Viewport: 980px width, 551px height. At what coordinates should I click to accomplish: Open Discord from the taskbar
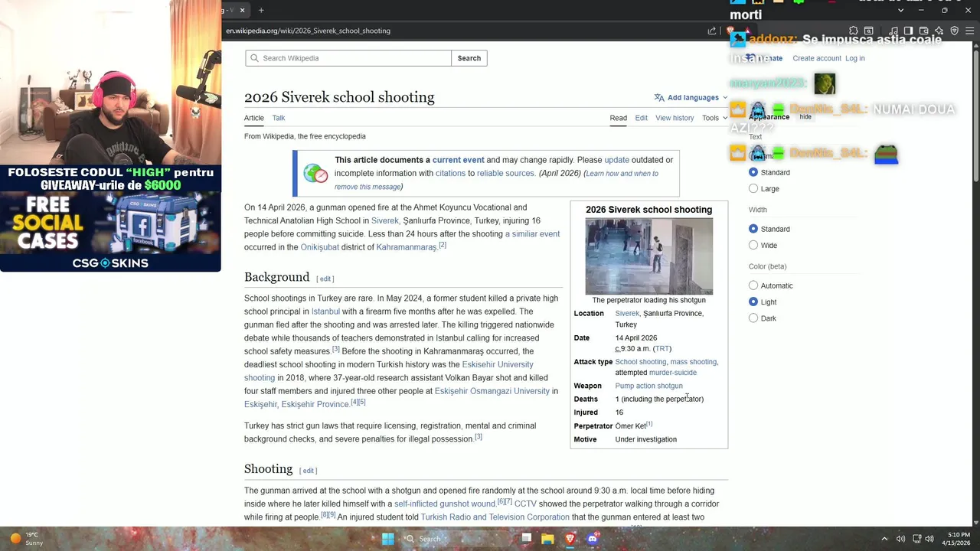pos(593,539)
